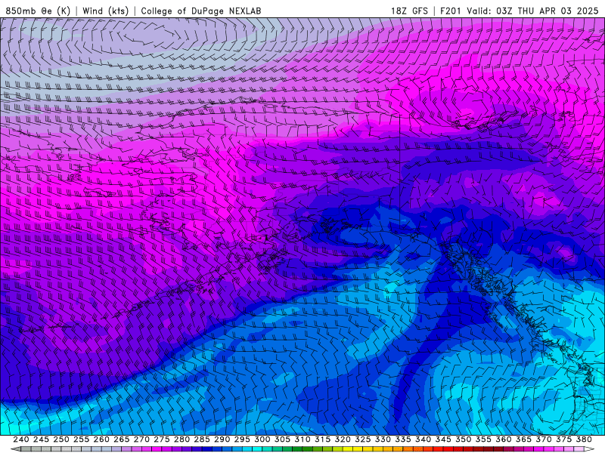This screenshot has width=605, height=453.
Task: Click the 290 legend value
Action: pyautogui.click(x=222, y=439)
